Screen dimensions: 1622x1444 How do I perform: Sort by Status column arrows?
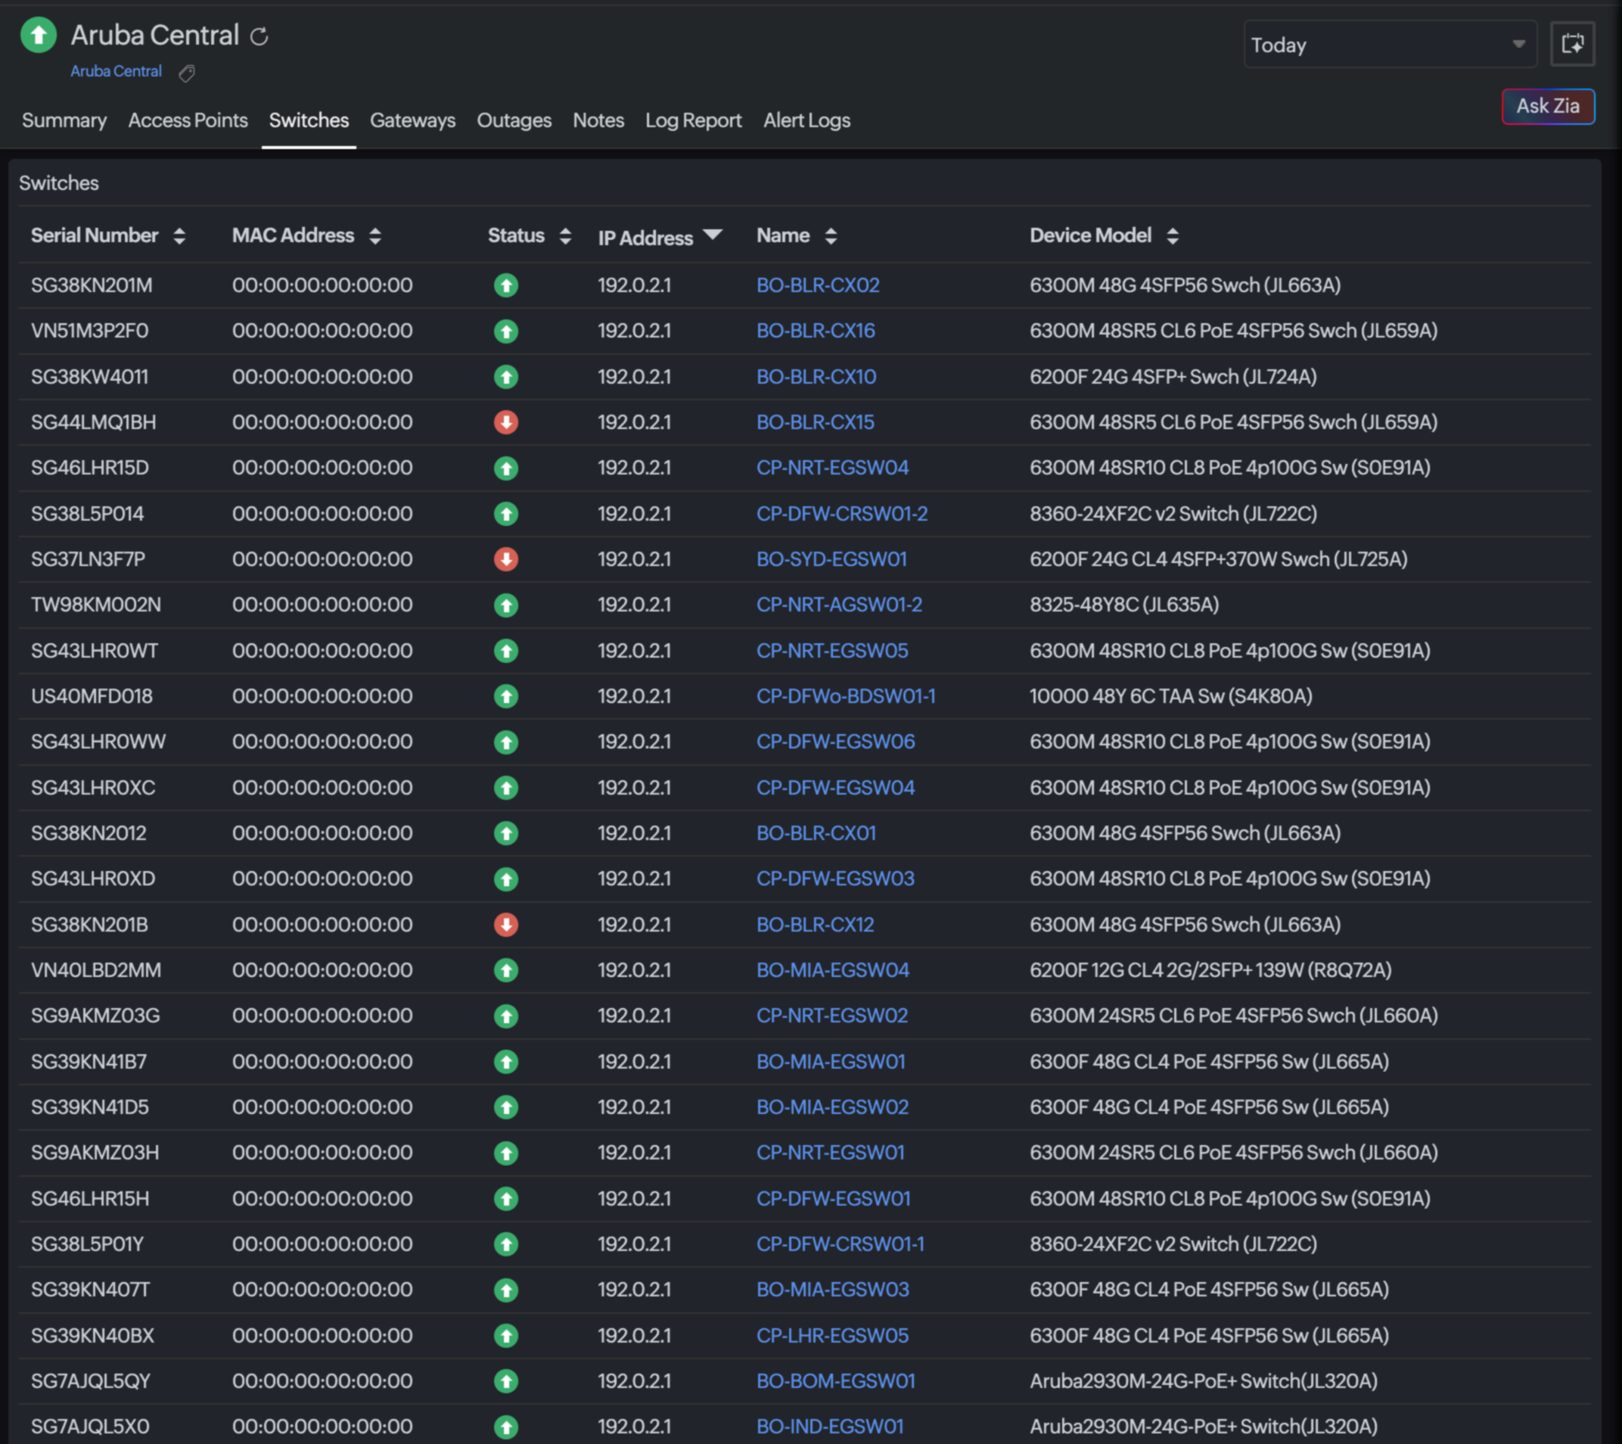[x=565, y=236]
